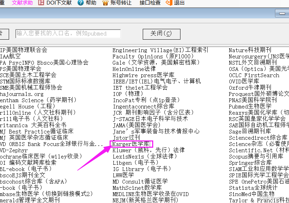Select Kluwer（威科，先行）法律 entry
The image size is (289, 203).
pos(149,150)
